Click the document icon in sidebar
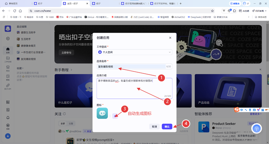This screenshot has width=269, height=144. (x=8, y=110)
